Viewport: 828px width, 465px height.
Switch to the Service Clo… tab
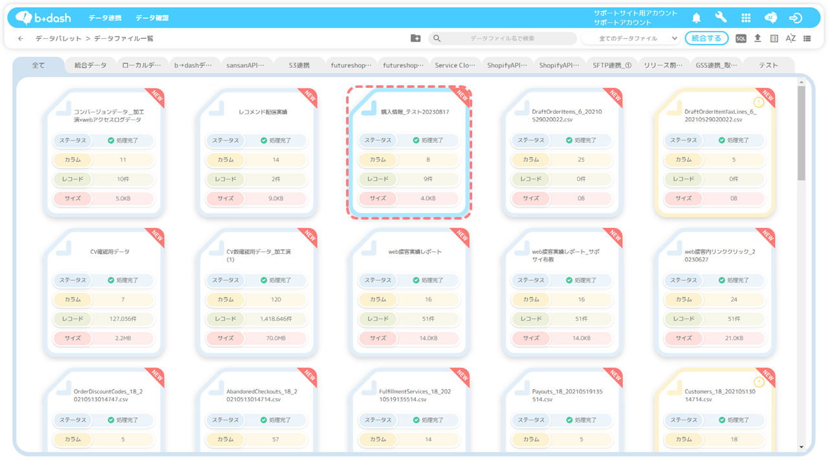(455, 65)
